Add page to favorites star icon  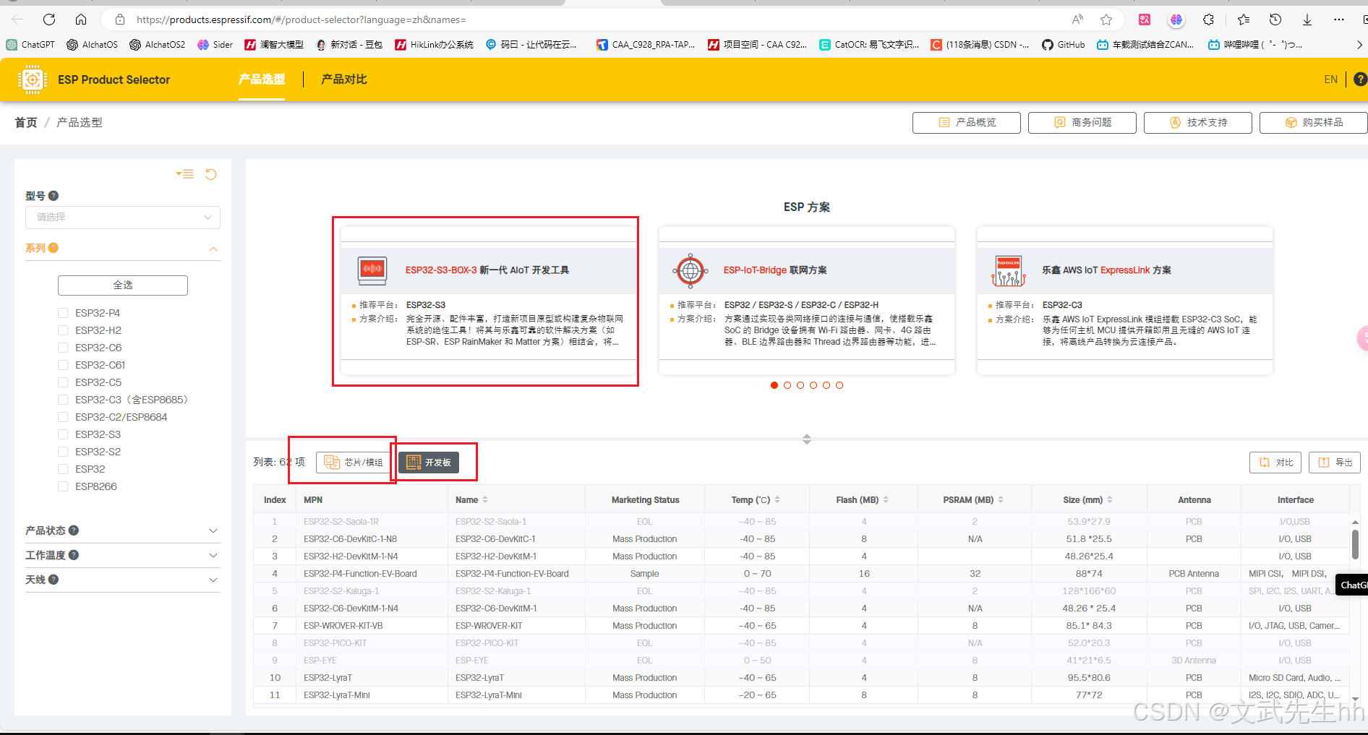tap(1106, 20)
